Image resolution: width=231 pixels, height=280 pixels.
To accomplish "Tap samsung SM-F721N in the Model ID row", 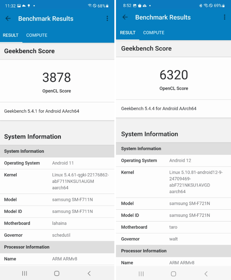I will (190, 215).
